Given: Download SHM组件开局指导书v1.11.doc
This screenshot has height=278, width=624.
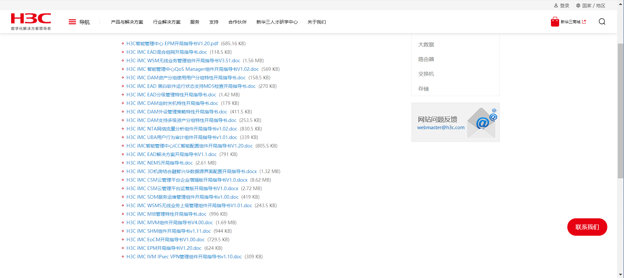Looking at the screenshot, I should point(169,231).
